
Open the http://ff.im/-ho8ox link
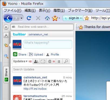click(35, 89)
